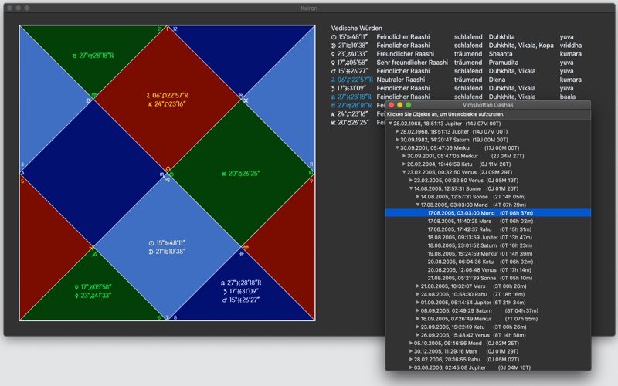Click the Sun glyph beside 15°48'11" in Vedische Würden
Screen dimensions: 618x386
(334, 37)
